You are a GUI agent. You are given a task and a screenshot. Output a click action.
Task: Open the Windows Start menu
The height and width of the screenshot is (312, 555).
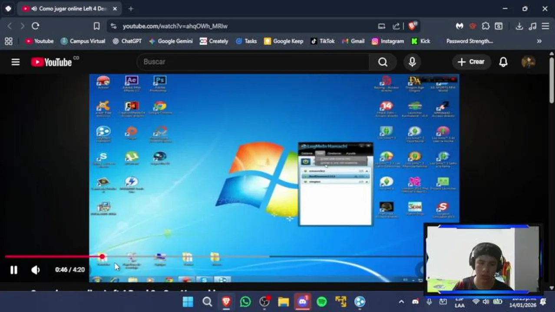tap(188, 302)
